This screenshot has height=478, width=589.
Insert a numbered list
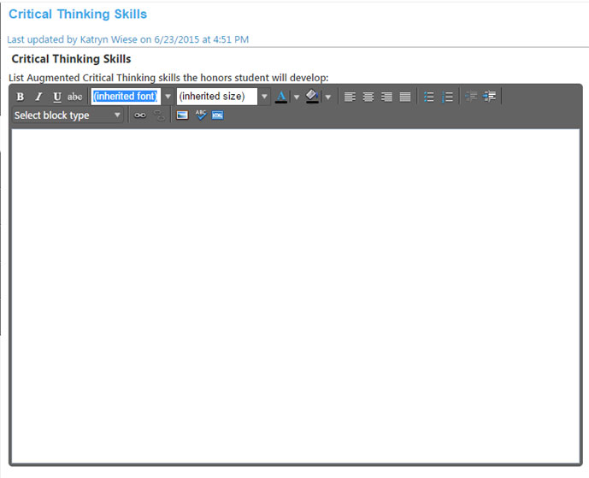click(447, 97)
